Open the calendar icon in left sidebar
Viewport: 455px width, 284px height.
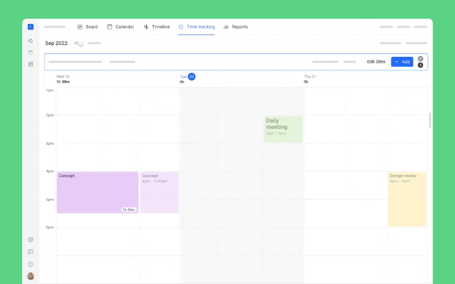click(31, 52)
